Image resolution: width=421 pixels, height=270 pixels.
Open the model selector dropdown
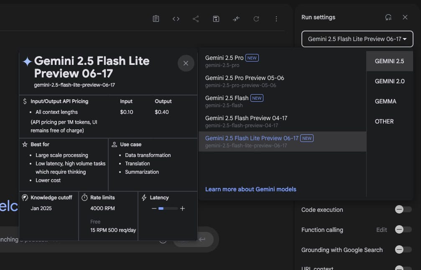pos(357,39)
